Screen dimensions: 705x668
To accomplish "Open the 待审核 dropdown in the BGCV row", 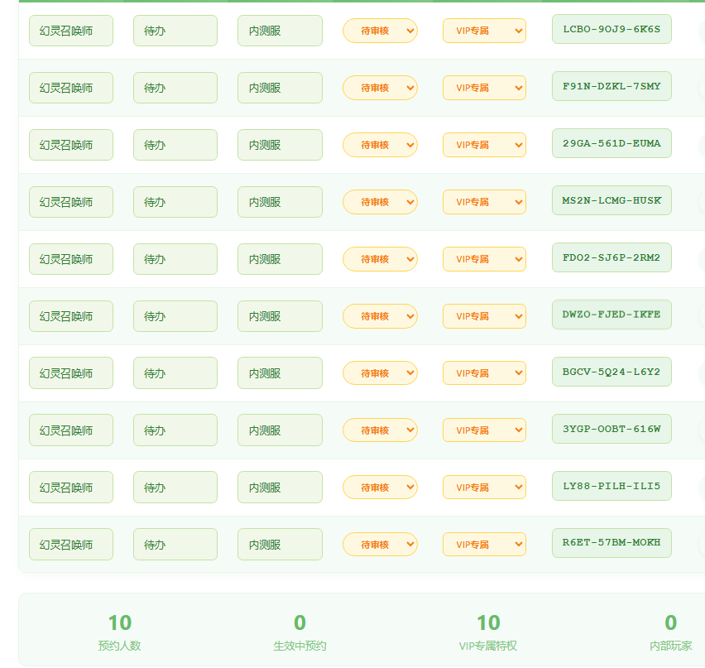I will click(x=380, y=373).
